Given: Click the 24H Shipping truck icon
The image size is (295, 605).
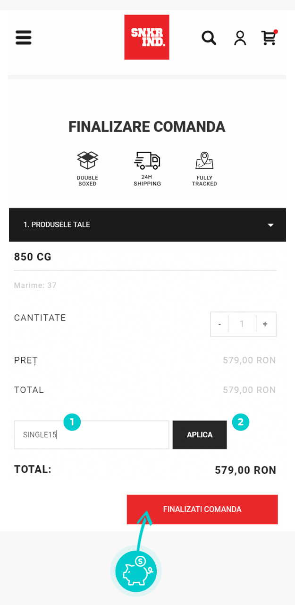Looking at the screenshot, I should (147, 161).
